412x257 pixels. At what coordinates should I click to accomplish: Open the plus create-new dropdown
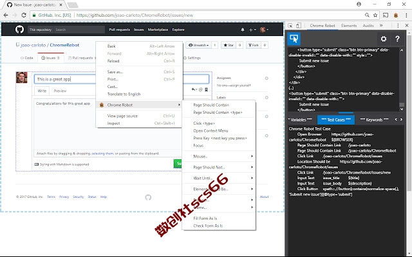point(252,30)
